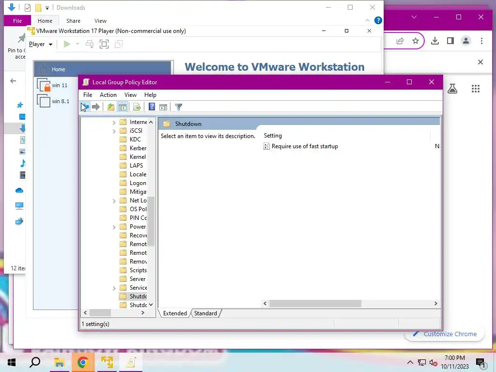Viewport: 496px width, 372px height.
Task: Open the Google apps grid icon
Action: click(x=476, y=89)
